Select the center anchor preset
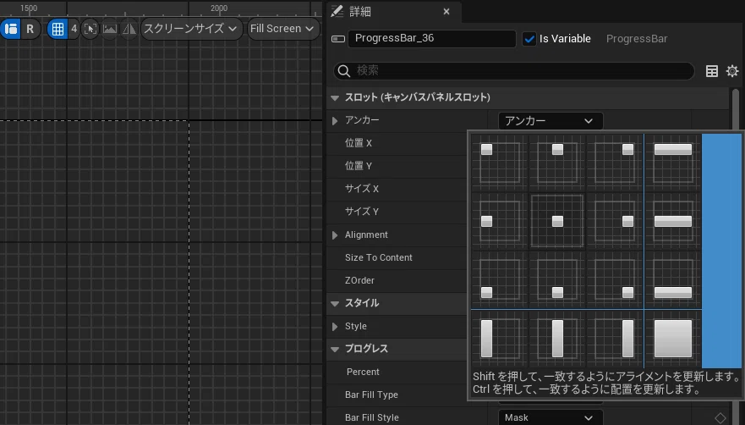The width and height of the screenshot is (745, 425). pyautogui.click(x=557, y=221)
